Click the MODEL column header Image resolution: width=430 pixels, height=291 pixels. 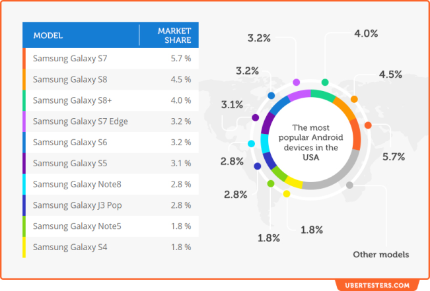pyautogui.click(x=48, y=36)
